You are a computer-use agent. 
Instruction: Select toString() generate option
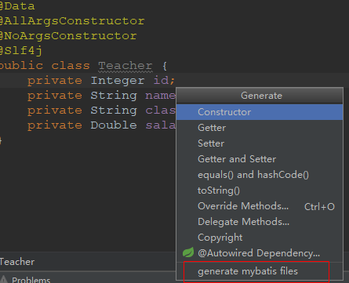[x=260, y=190]
